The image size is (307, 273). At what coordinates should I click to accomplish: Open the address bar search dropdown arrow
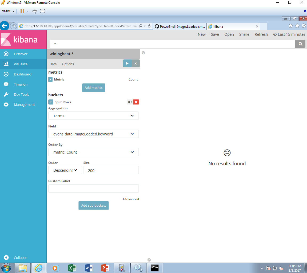coord(145,26)
